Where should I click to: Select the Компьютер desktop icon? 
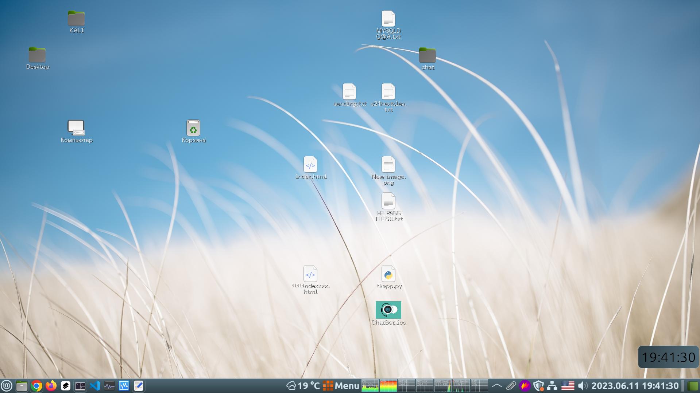click(x=77, y=131)
